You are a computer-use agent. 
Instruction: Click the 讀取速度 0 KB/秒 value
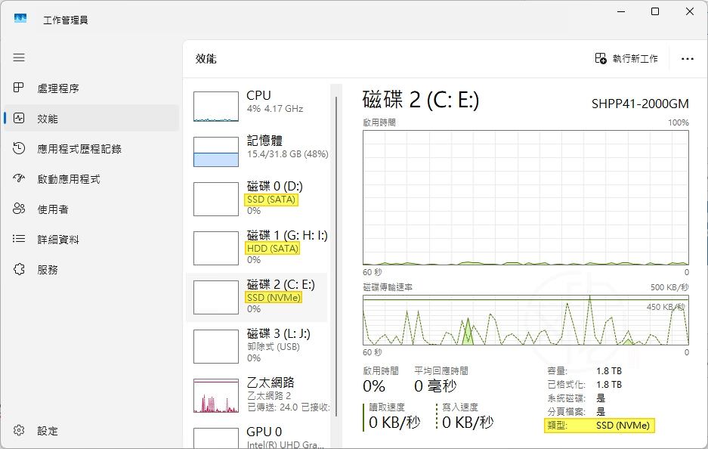[394, 423]
